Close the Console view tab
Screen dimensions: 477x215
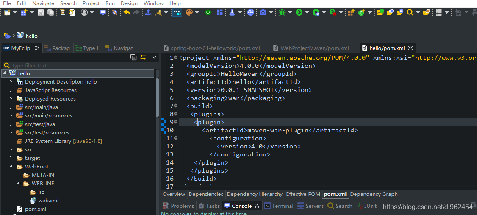pyautogui.click(x=257, y=206)
